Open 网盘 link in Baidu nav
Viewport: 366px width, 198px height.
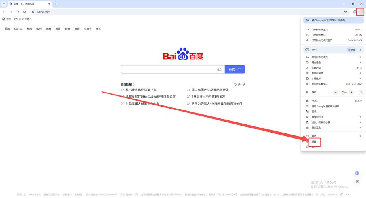[67, 29]
